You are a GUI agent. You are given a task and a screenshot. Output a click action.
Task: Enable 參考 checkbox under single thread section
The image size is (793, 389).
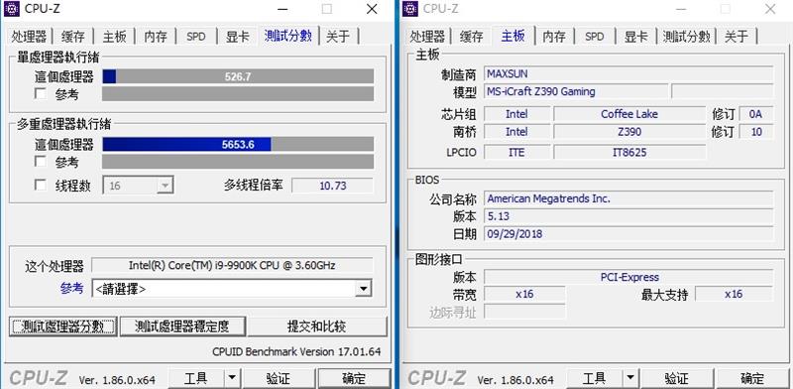pos(41,93)
